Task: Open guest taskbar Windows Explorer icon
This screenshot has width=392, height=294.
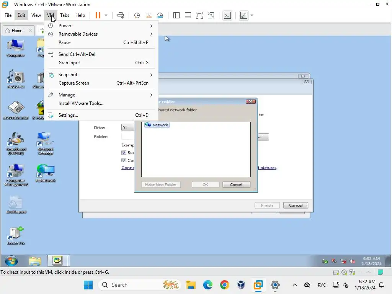Action: 35,261
